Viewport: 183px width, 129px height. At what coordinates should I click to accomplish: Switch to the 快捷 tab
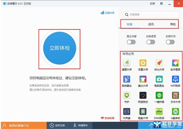click(x=129, y=24)
